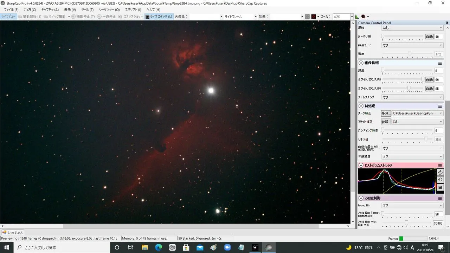Click the histogram stretch reset icon

[440, 180]
